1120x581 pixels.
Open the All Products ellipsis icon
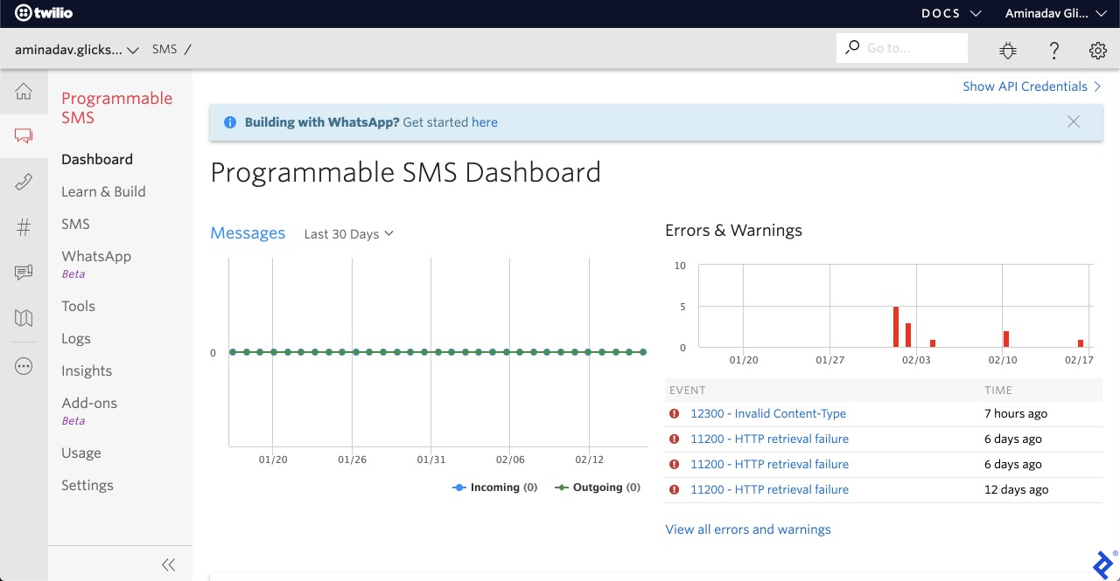[x=24, y=367]
